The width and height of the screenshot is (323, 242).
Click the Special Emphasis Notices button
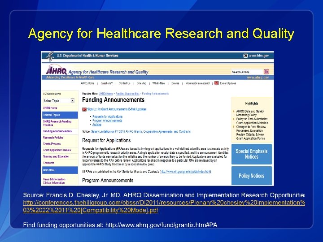(252, 154)
